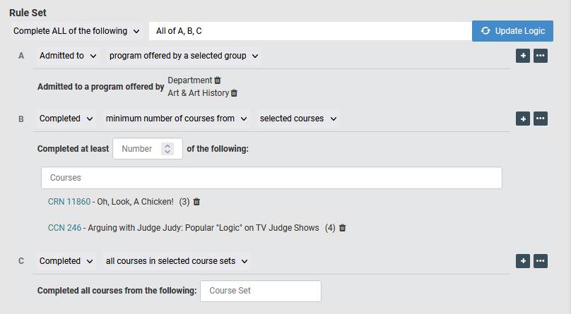Delete course CRN 11860 using trash icon
571x314 pixels.
pos(196,201)
